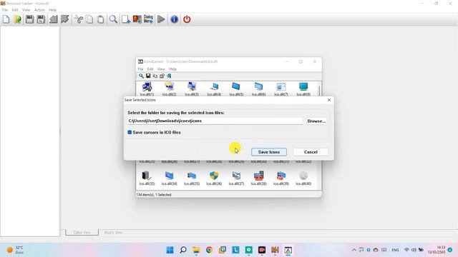Click the Browse... button
This screenshot has height=257, width=458.
[316, 121]
